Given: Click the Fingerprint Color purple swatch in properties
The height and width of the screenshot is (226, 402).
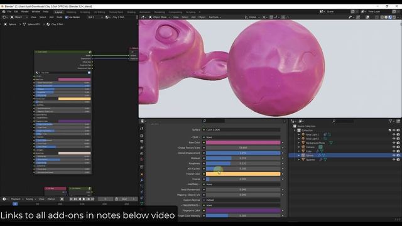Looking at the screenshot, I should 243,210.
